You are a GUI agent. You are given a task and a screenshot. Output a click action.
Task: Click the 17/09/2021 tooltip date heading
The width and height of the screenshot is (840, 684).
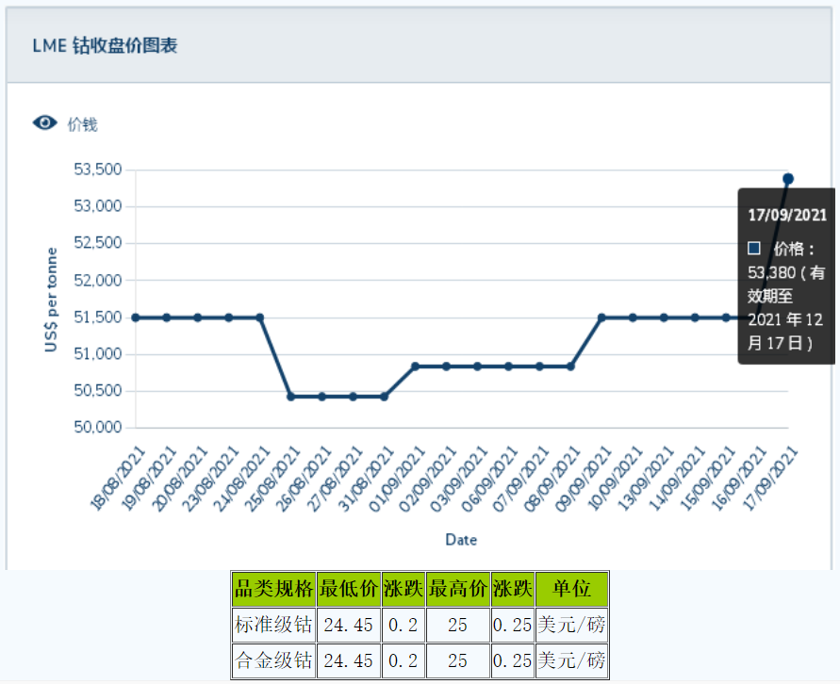point(787,215)
